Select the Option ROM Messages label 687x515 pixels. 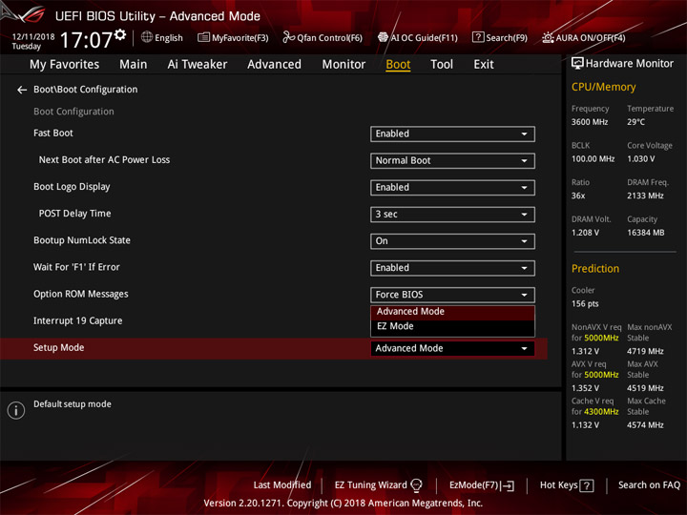[x=80, y=295]
